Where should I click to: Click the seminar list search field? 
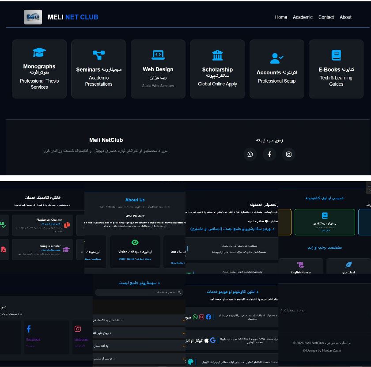(x=139, y=292)
